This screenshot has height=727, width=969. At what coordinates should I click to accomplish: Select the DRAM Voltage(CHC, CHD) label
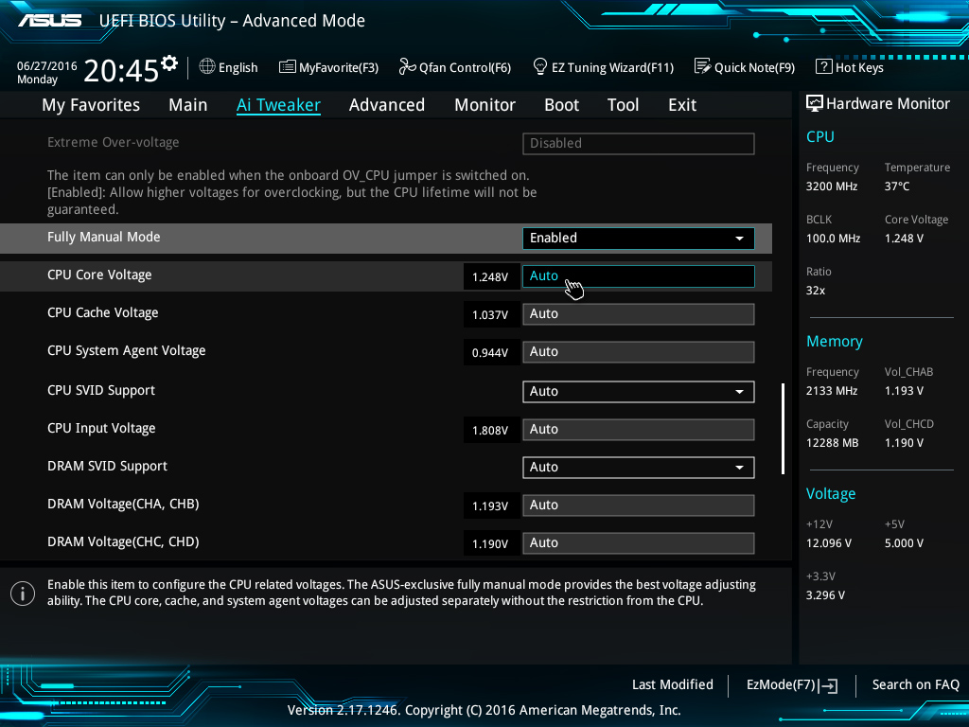[123, 541]
